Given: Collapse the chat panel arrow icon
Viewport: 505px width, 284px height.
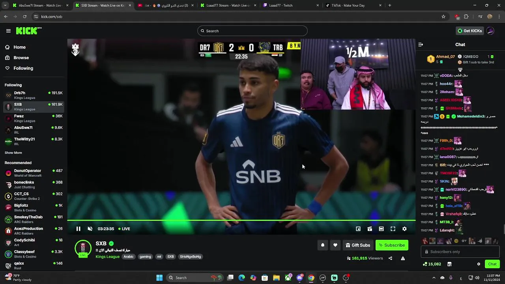Looking at the screenshot, I should coord(421,45).
